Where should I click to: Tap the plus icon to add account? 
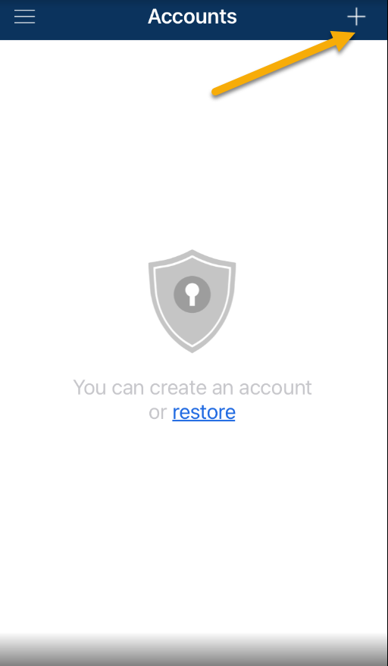pos(356,17)
